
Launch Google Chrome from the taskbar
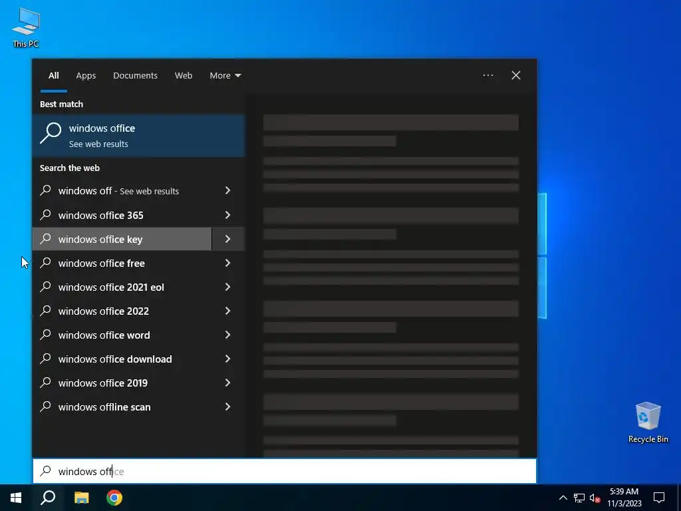point(114,498)
